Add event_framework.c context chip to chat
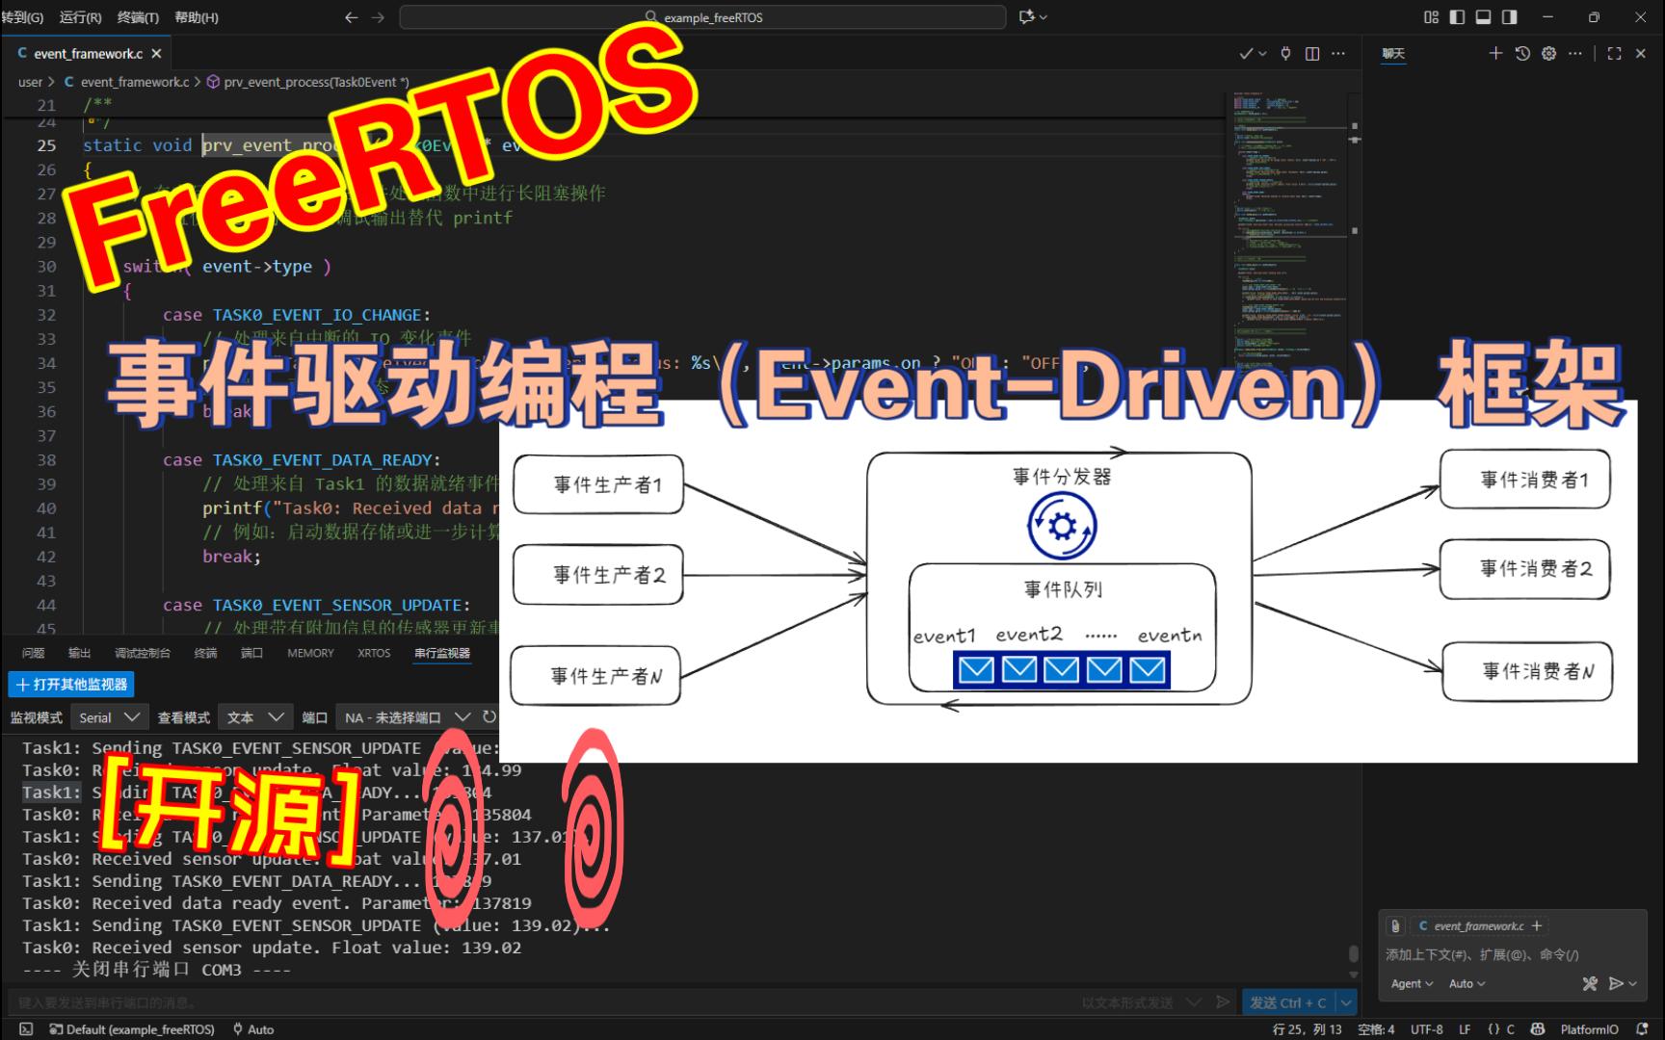The height and width of the screenshot is (1040, 1665). (x=1537, y=925)
